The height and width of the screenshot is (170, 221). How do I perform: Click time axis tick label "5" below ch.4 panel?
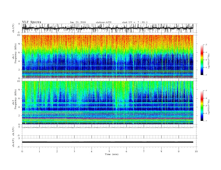(x=109, y=151)
